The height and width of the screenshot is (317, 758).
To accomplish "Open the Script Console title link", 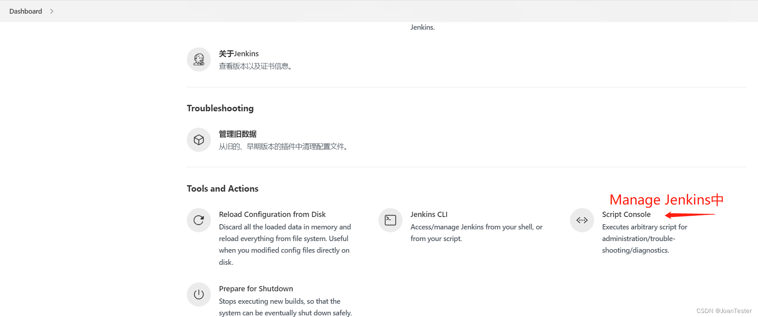I will click(626, 215).
